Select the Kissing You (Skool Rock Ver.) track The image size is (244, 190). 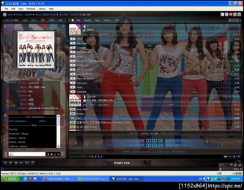(x=155, y=61)
